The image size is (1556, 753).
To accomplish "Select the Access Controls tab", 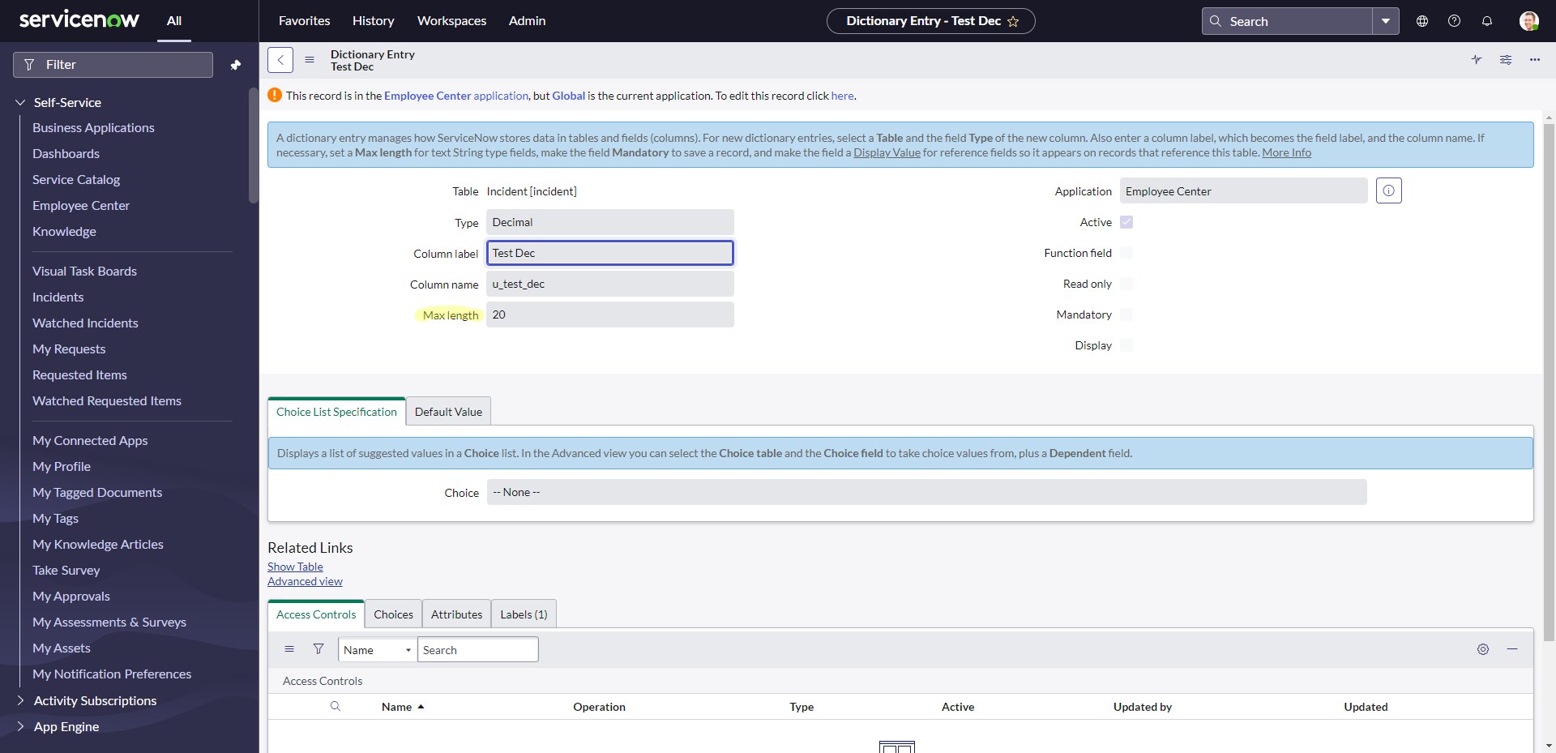I will 316,614.
